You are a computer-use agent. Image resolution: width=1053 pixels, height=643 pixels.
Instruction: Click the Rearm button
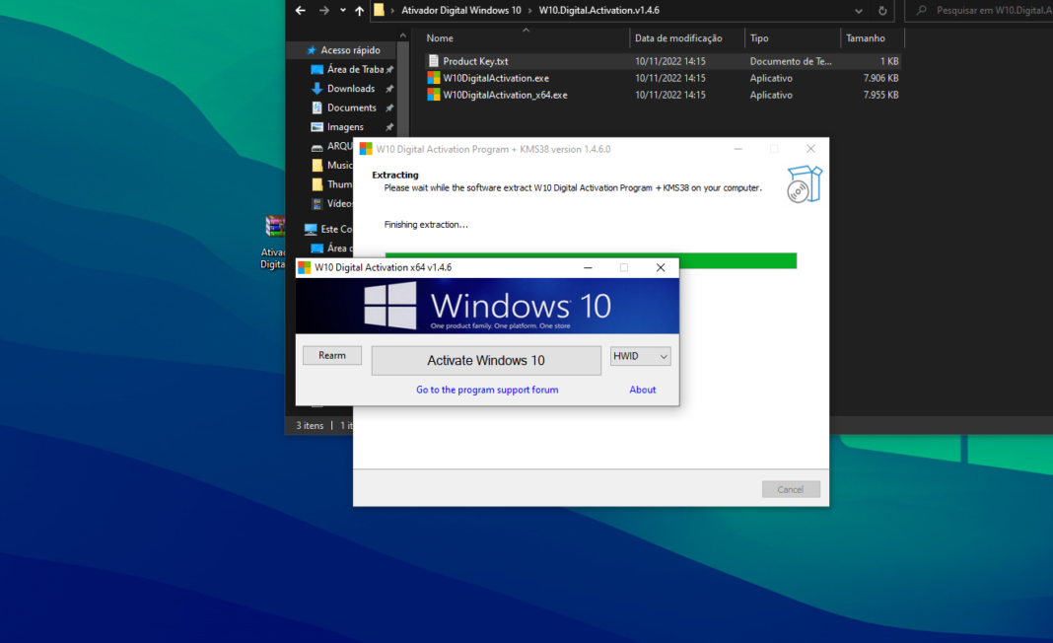click(331, 355)
